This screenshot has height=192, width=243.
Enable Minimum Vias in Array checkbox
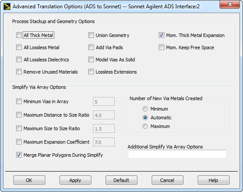19,101
